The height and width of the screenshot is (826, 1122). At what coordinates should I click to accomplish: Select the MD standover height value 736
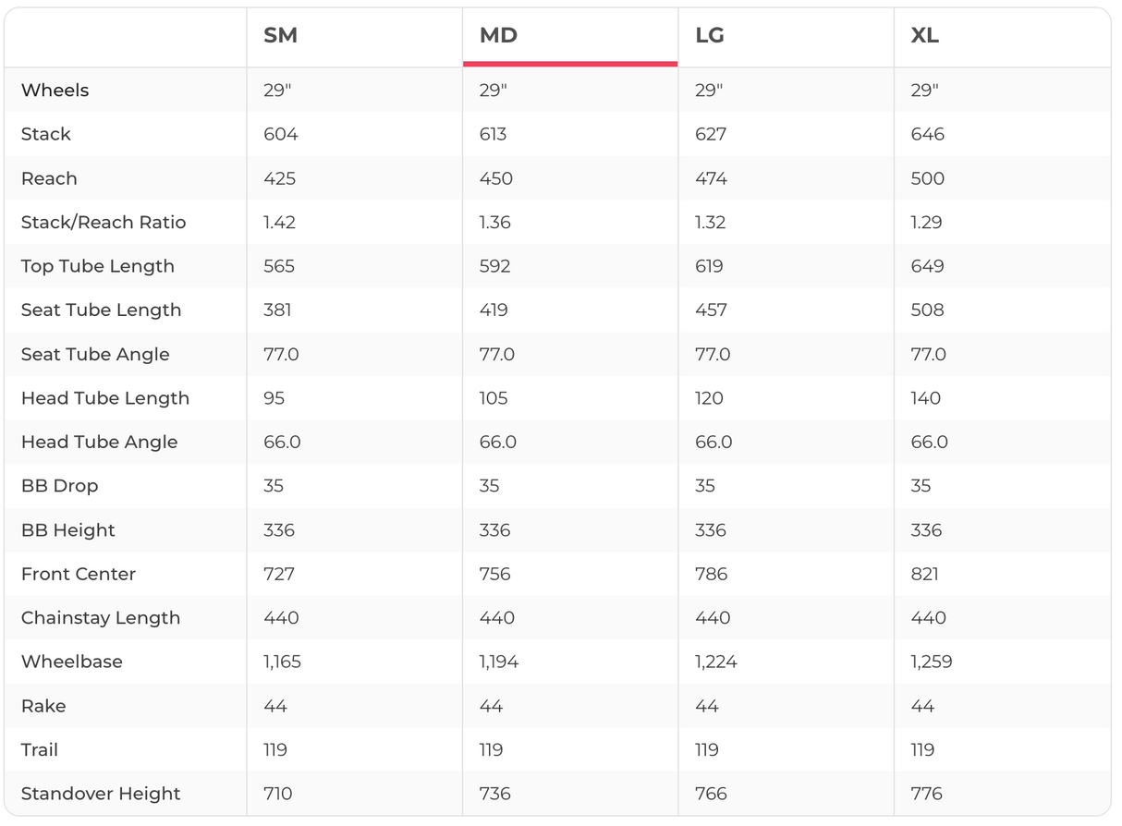click(495, 794)
